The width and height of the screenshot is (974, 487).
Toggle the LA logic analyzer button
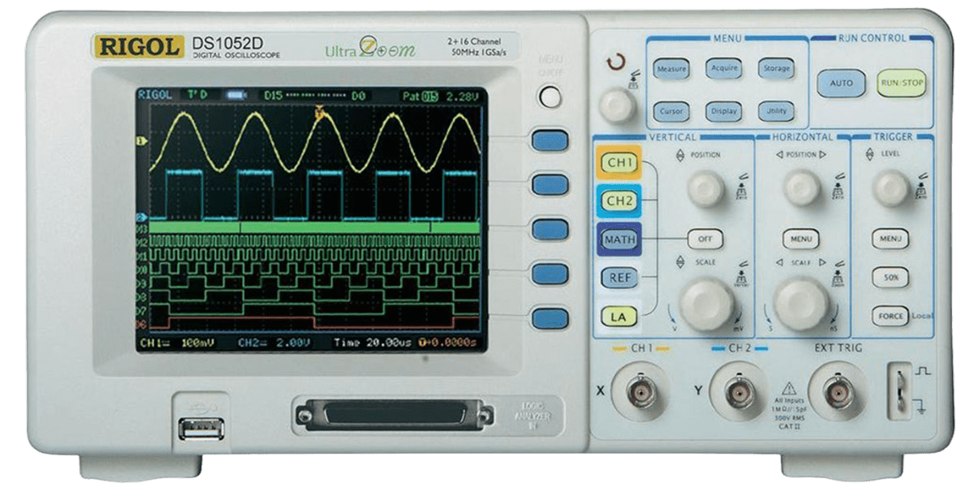click(618, 317)
